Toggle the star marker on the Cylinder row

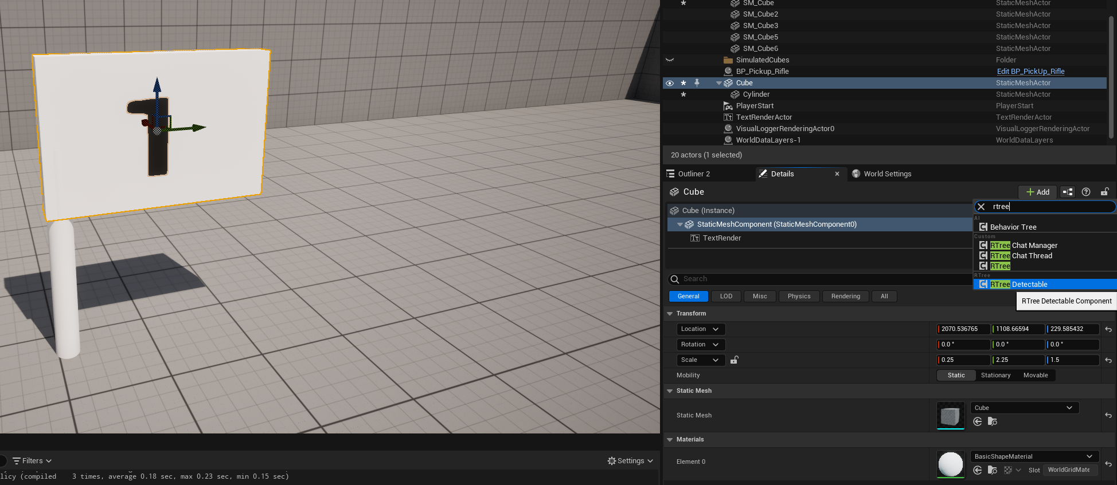click(683, 94)
